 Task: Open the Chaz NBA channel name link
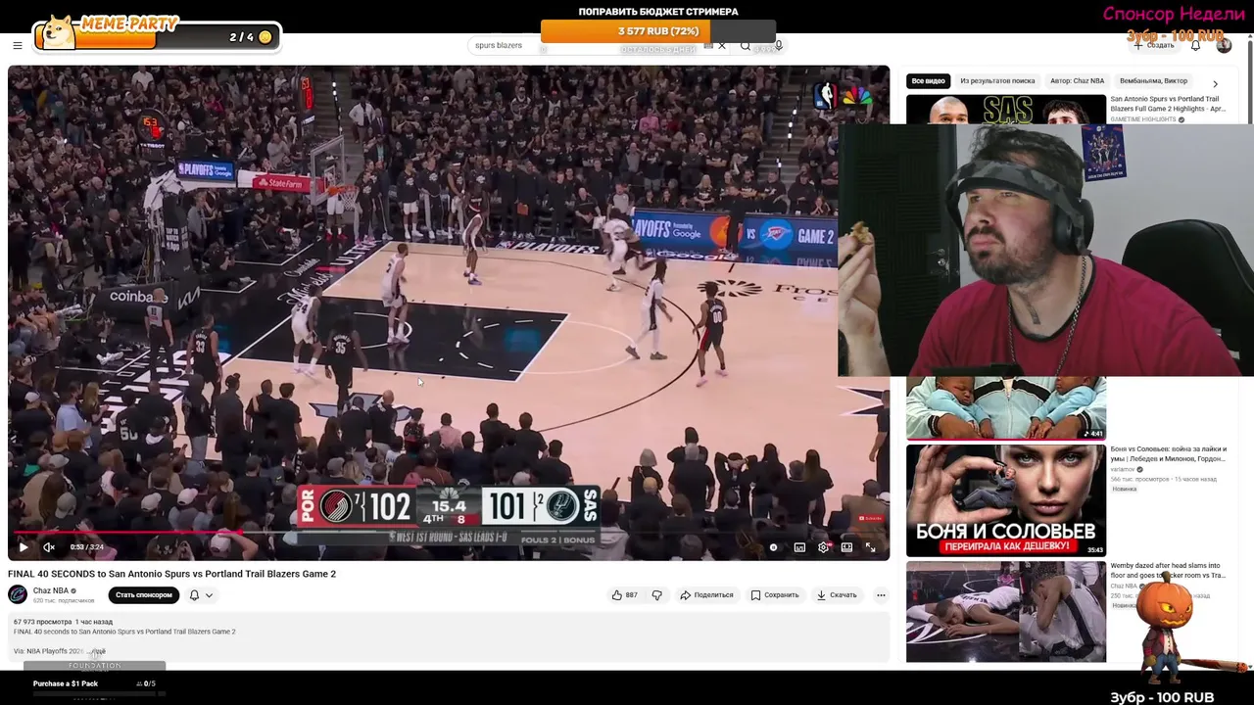[51, 590]
